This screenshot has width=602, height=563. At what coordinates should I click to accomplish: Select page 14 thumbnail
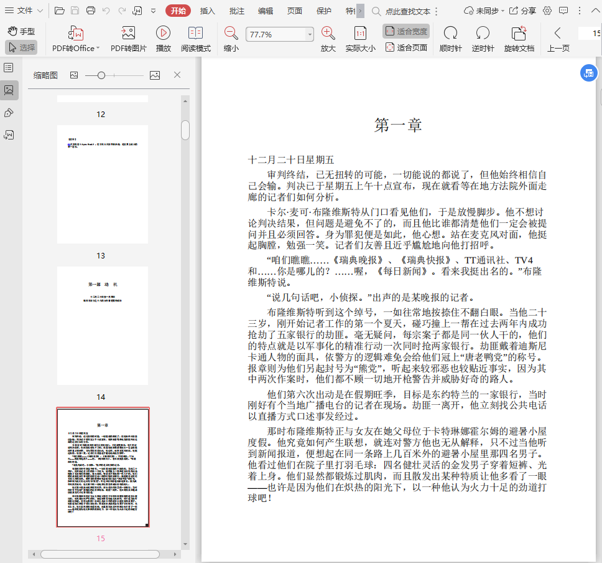[103, 326]
